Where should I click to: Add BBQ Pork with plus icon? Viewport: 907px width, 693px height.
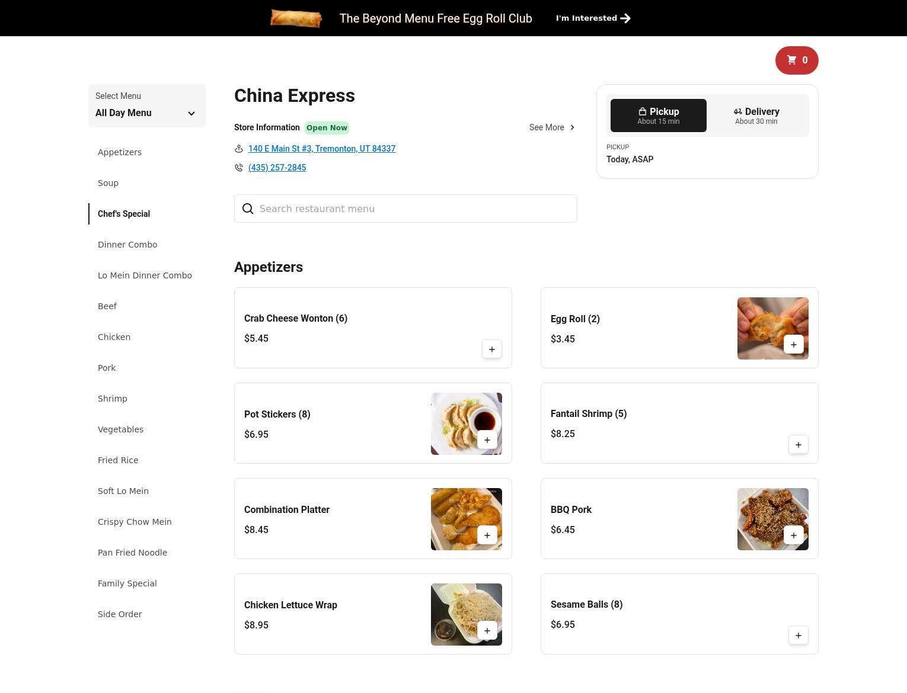pyautogui.click(x=794, y=535)
